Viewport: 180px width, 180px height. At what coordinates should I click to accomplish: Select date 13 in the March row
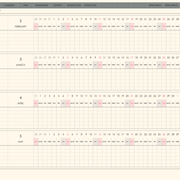tap(113, 58)
